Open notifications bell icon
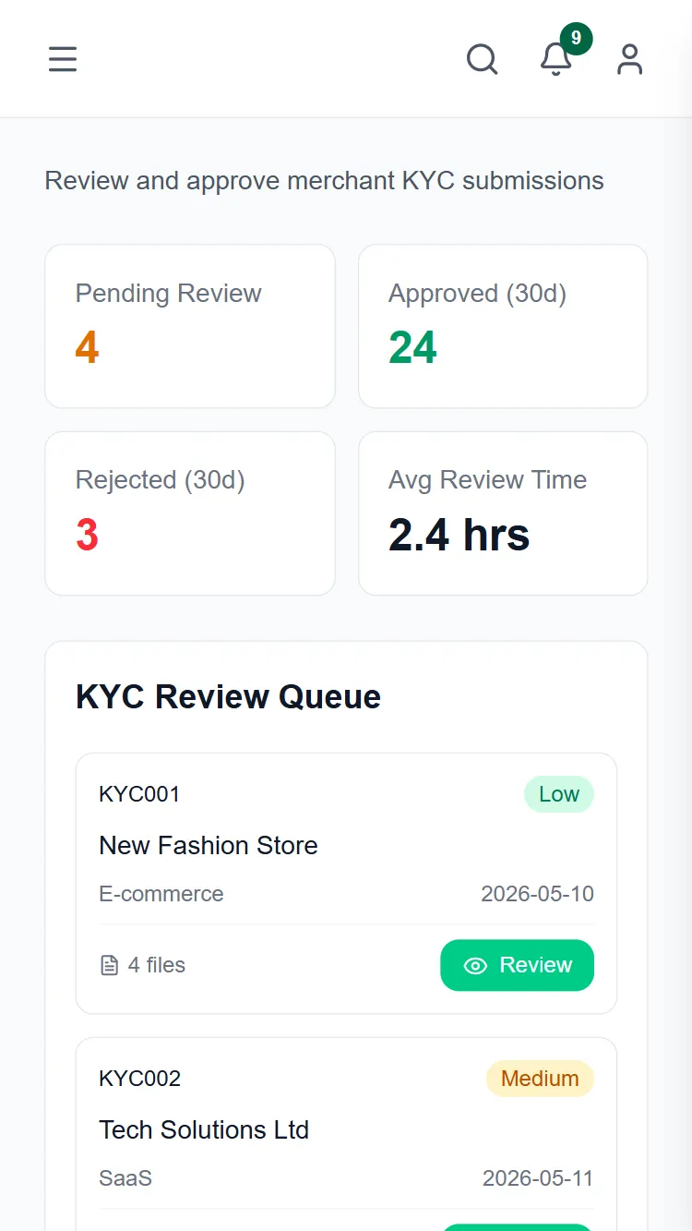 [555, 59]
